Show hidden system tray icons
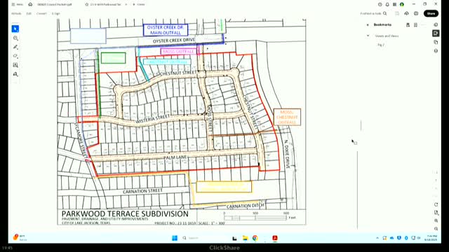 point(377,238)
